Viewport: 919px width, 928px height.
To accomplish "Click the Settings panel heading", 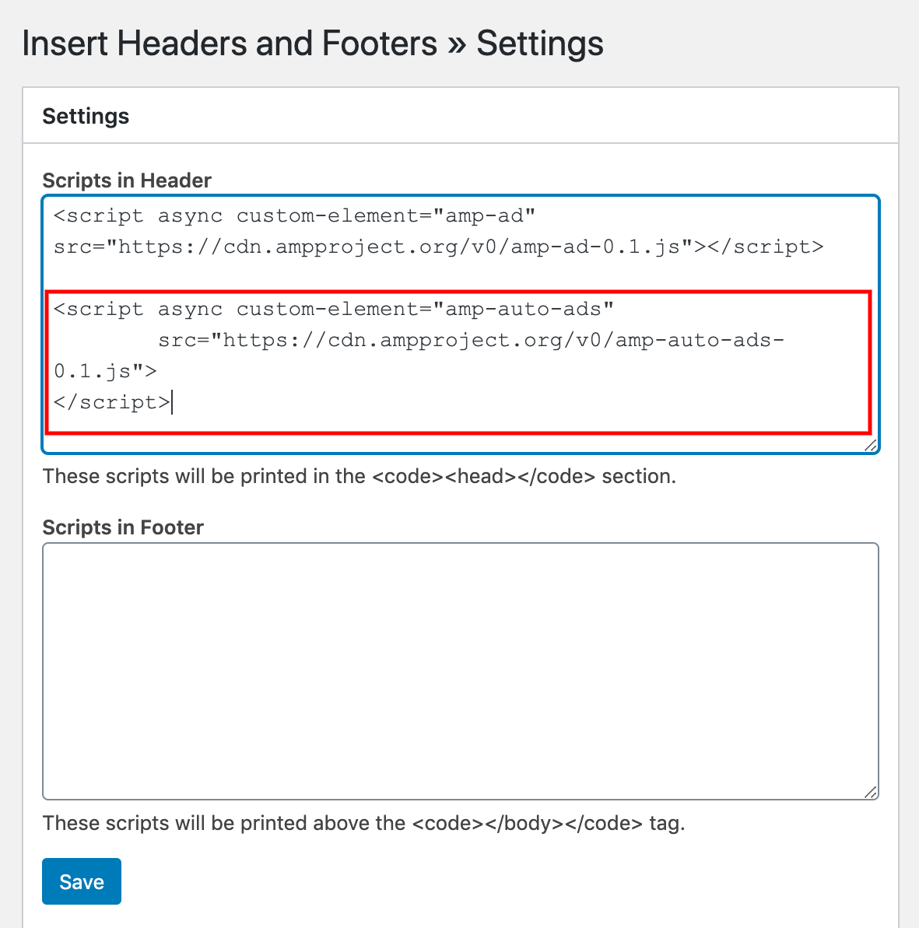I will coord(86,116).
